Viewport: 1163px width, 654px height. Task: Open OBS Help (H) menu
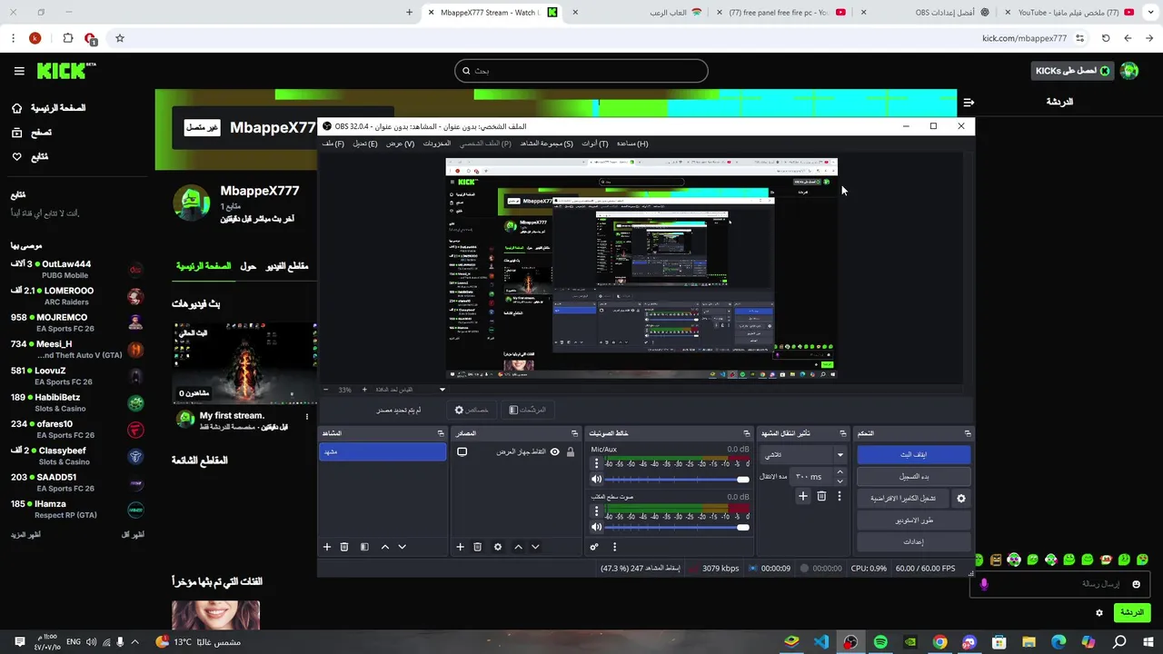632,144
